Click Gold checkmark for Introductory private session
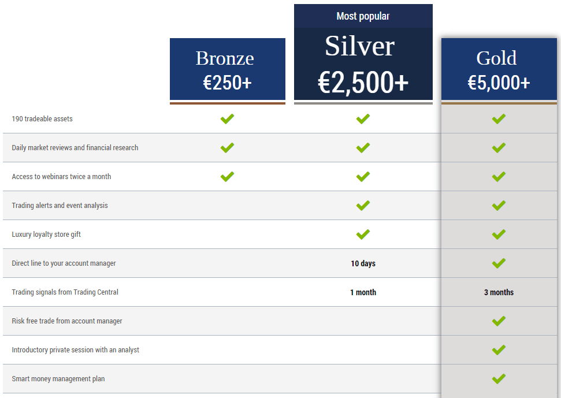The height and width of the screenshot is (398, 561). (499, 350)
